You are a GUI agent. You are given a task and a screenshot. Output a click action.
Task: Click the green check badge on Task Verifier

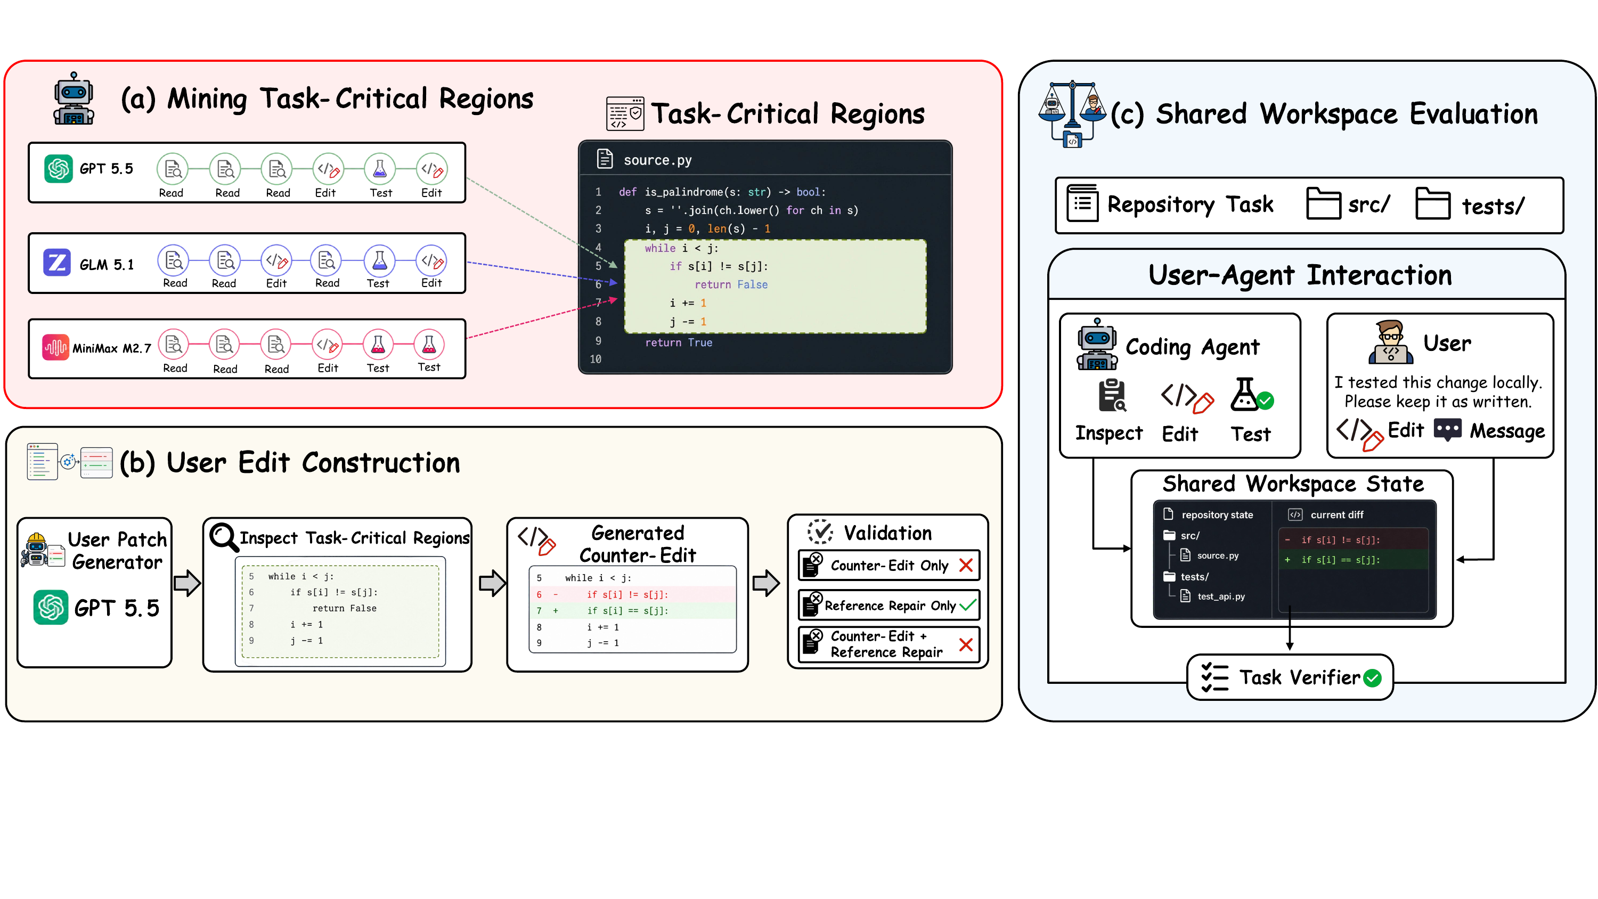pos(1372,677)
